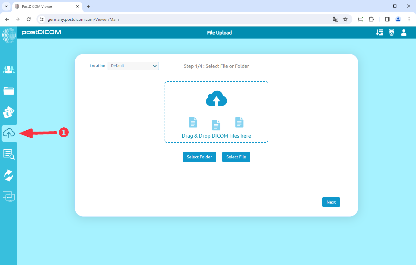Click the Select Folder button
This screenshot has width=416, height=265.
[199, 157]
